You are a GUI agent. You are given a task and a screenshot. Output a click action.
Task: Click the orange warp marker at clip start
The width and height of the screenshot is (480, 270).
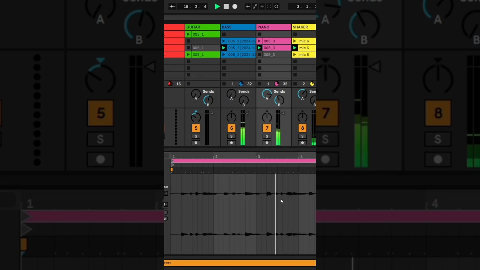[172, 169]
